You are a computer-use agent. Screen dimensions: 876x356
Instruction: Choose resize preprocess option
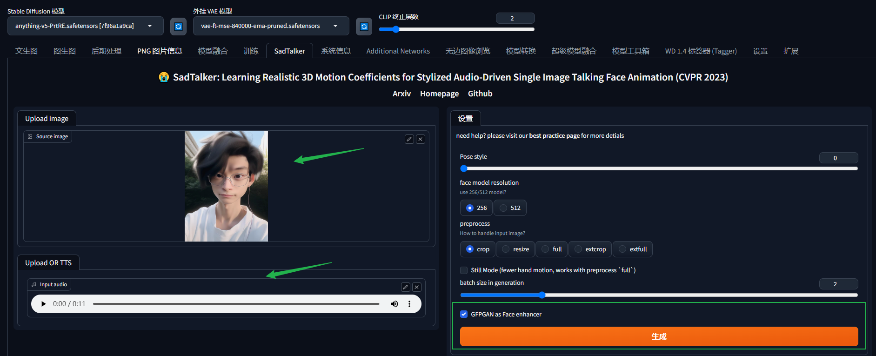[x=515, y=249]
